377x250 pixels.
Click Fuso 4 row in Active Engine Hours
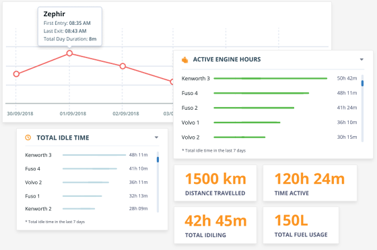click(269, 93)
